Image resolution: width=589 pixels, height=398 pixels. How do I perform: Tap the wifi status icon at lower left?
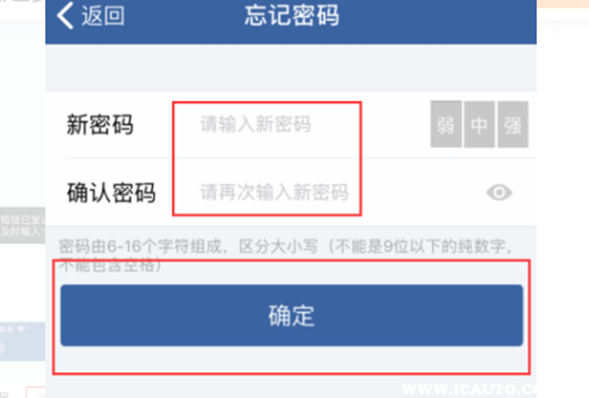click(x=21, y=329)
